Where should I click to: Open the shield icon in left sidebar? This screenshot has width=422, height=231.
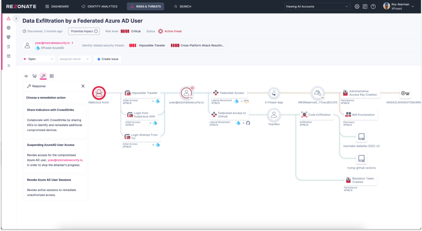coord(9,37)
